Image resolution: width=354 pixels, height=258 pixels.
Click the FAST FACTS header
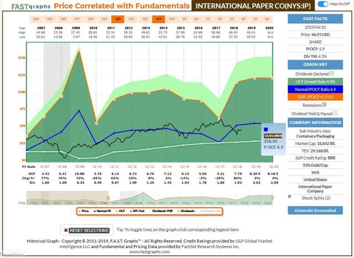click(315, 19)
